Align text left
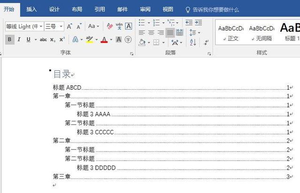 click(x=142, y=32)
